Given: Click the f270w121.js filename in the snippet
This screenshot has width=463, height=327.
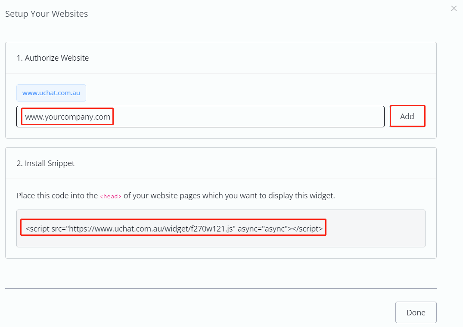Looking at the screenshot, I should tap(212, 229).
